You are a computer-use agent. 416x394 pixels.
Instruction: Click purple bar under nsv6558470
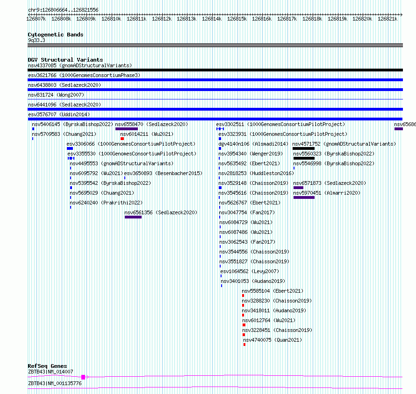(x=127, y=129)
